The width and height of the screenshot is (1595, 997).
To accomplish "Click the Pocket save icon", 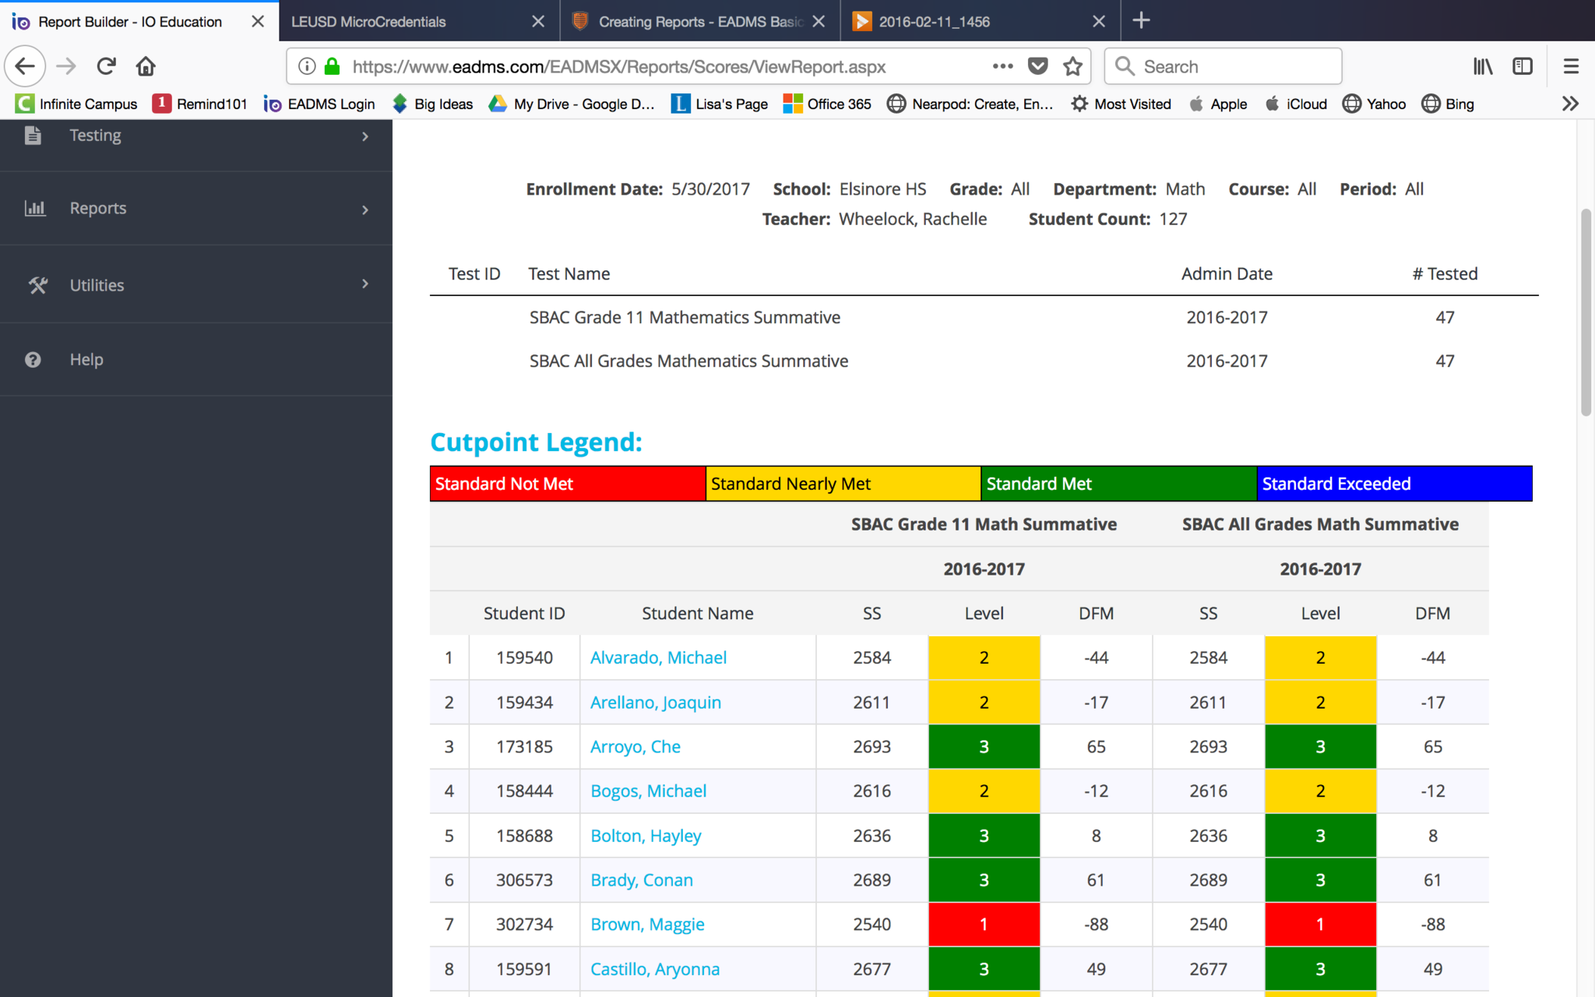I will (x=1037, y=66).
